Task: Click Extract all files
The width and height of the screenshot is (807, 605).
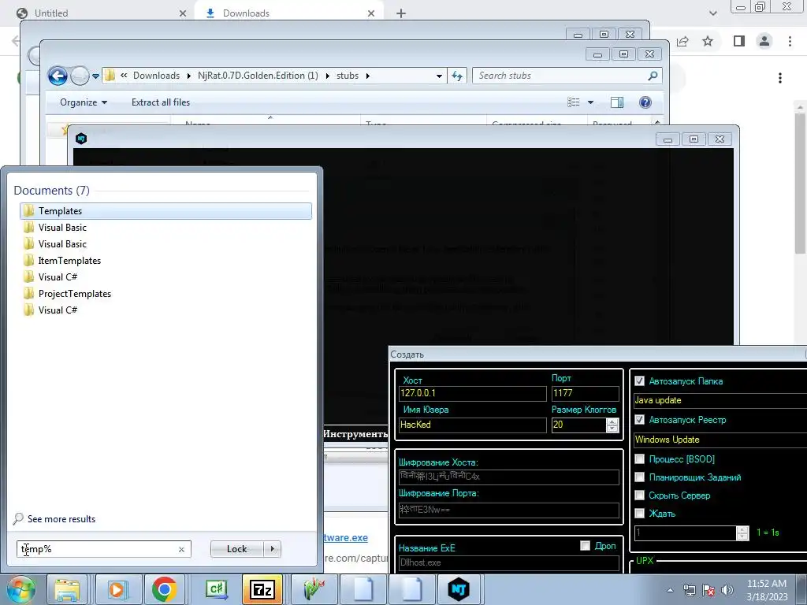Action: [161, 102]
